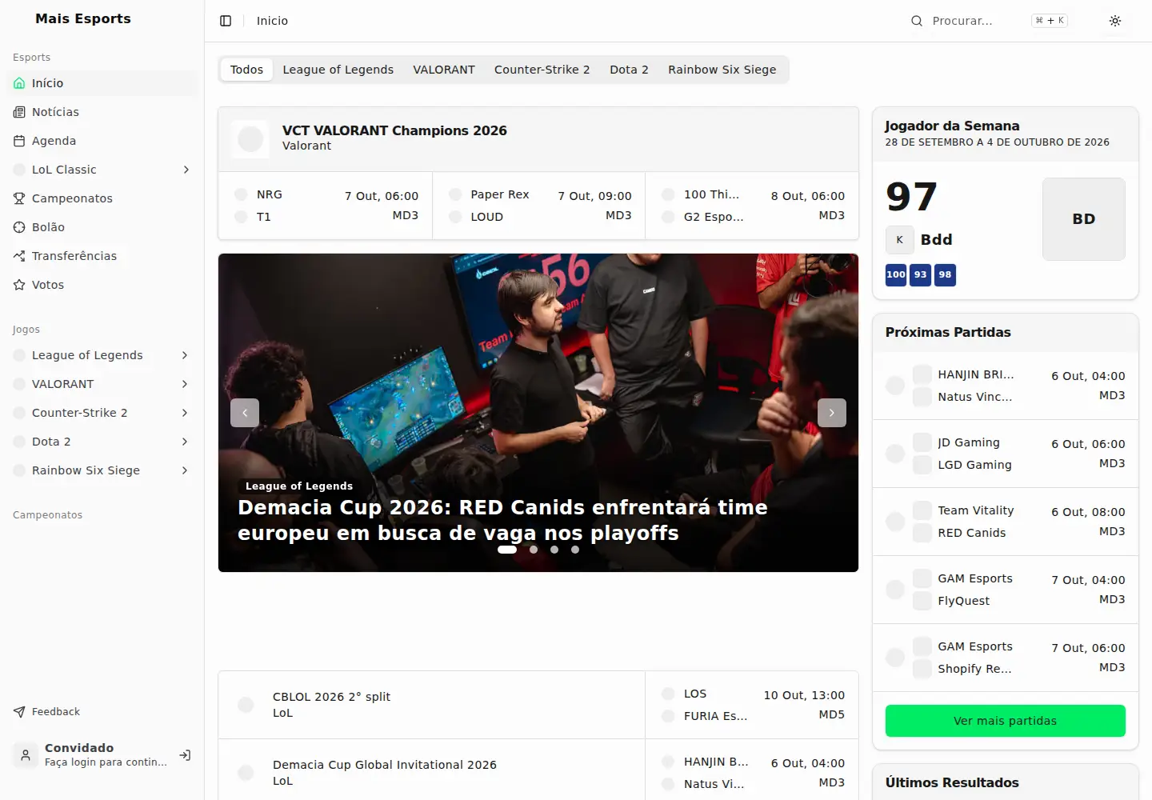The image size is (1152, 800).
Task: Toggle the sidebar panel icon
Action: [x=226, y=21]
